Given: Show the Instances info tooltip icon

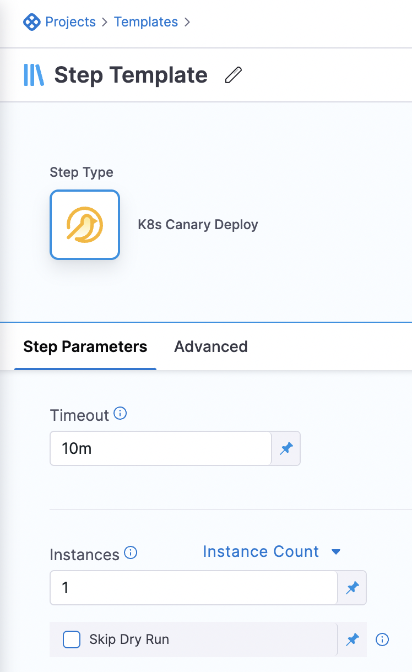Looking at the screenshot, I should pyautogui.click(x=131, y=552).
